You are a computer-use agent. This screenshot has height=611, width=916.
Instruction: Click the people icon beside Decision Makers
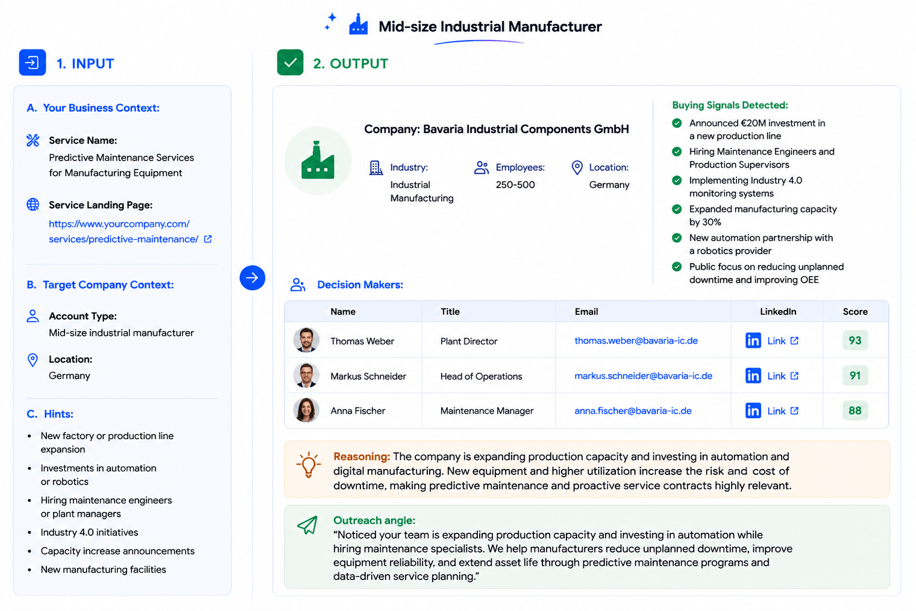tap(298, 285)
